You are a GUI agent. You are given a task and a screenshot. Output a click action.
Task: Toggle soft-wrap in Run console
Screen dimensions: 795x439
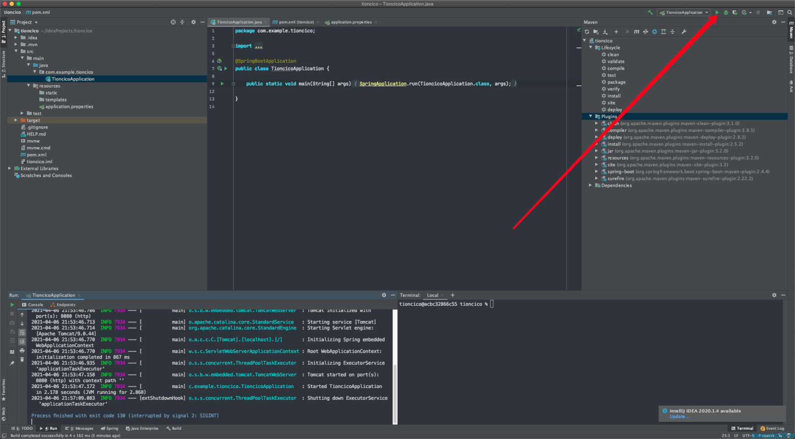click(x=22, y=333)
